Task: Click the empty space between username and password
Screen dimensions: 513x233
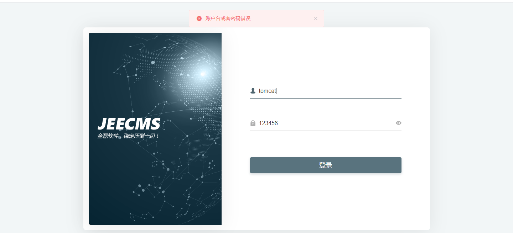Action: pyautogui.click(x=326, y=107)
